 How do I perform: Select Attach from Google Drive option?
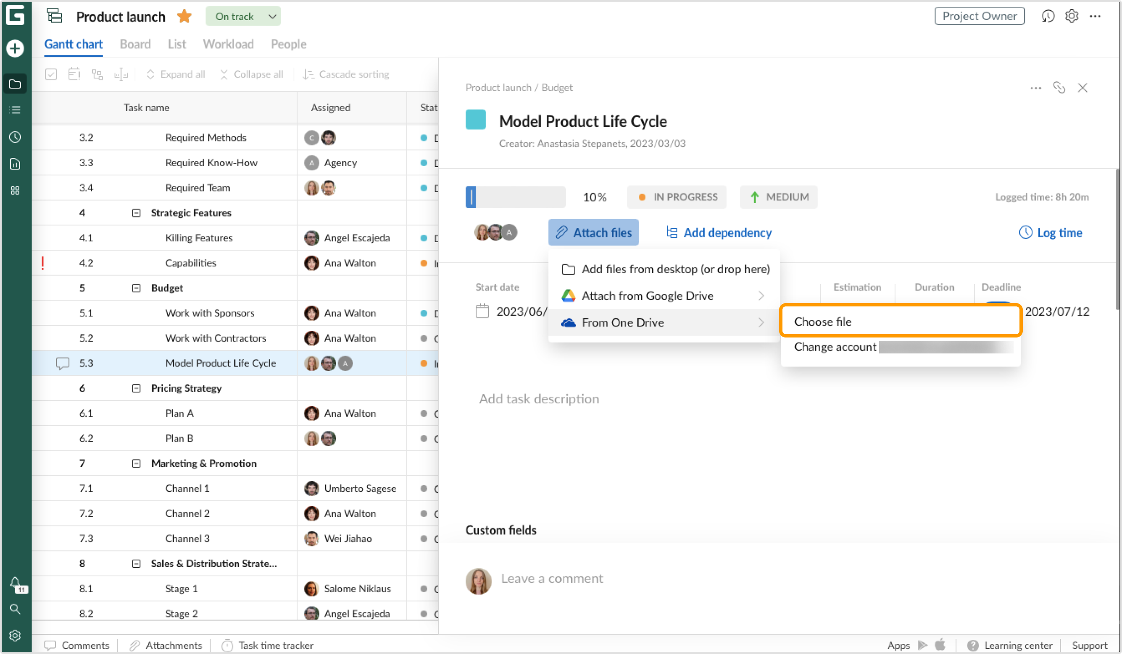pos(648,296)
